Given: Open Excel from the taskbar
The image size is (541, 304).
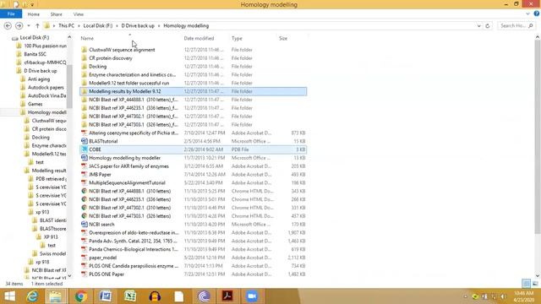Looking at the screenshot, I should [130, 296].
